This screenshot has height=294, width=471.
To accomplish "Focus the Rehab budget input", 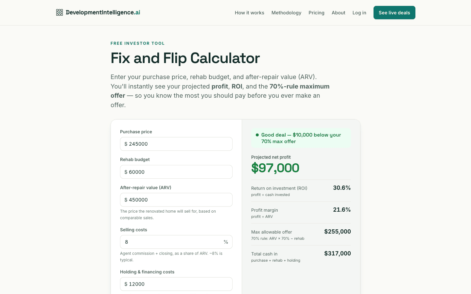I will click(x=176, y=172).
